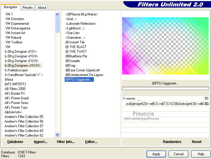Image resolution: width=211 pixels, height=159 pixels.
Task: Choose @Entrelacement De Lignes filter
Action: [x=85, y=75]
